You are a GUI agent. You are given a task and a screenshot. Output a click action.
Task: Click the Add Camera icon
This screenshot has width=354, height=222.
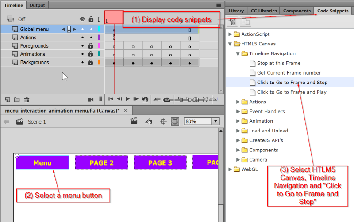[x=91, y=99]
